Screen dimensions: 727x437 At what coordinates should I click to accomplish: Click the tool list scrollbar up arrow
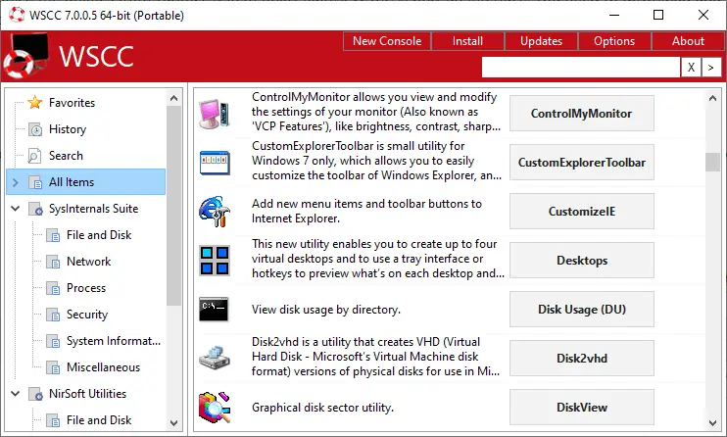pyautogui.click(x=712, y=98)
